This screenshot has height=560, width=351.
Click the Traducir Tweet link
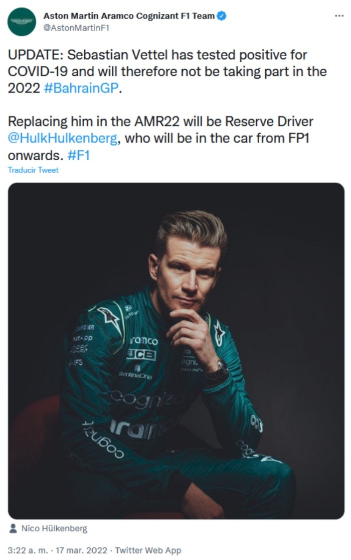click(x=33, y=170)
